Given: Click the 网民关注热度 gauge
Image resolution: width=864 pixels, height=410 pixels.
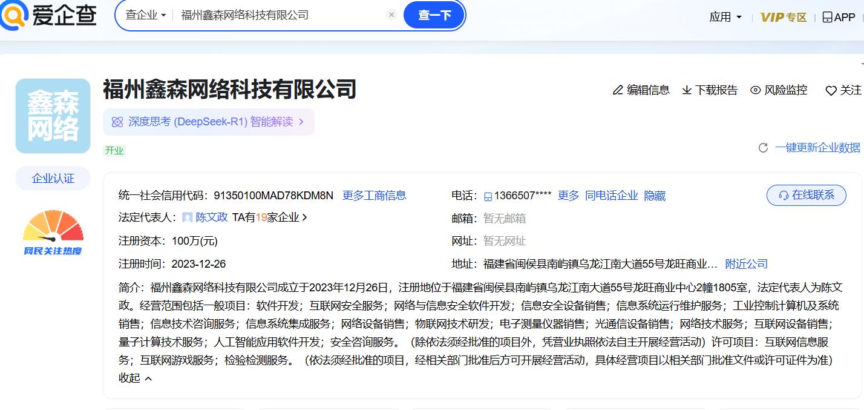Looking at the screenshot, I should [x=53, y=233].
